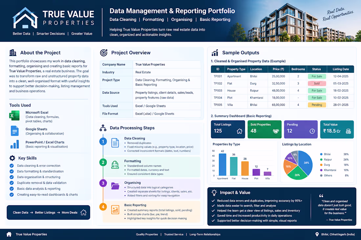
Task: Click the 05-03-2025 listing date cell
Action: pyautogui.click(x=341, y=83)
